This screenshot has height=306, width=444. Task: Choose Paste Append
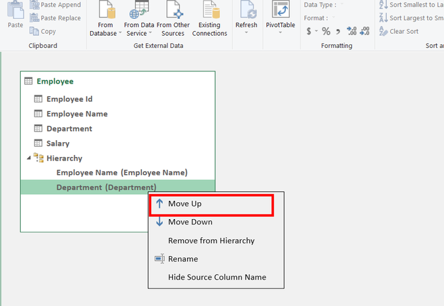(x=55, y=5)
